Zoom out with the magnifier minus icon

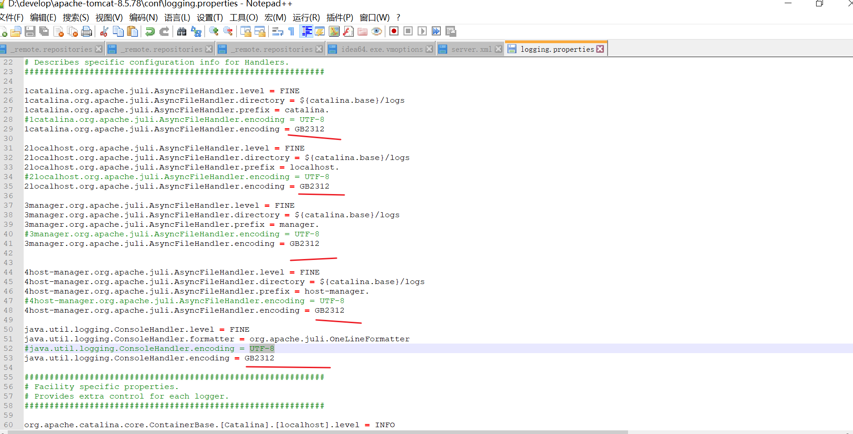pyautogui.click(x=228, y=31)
